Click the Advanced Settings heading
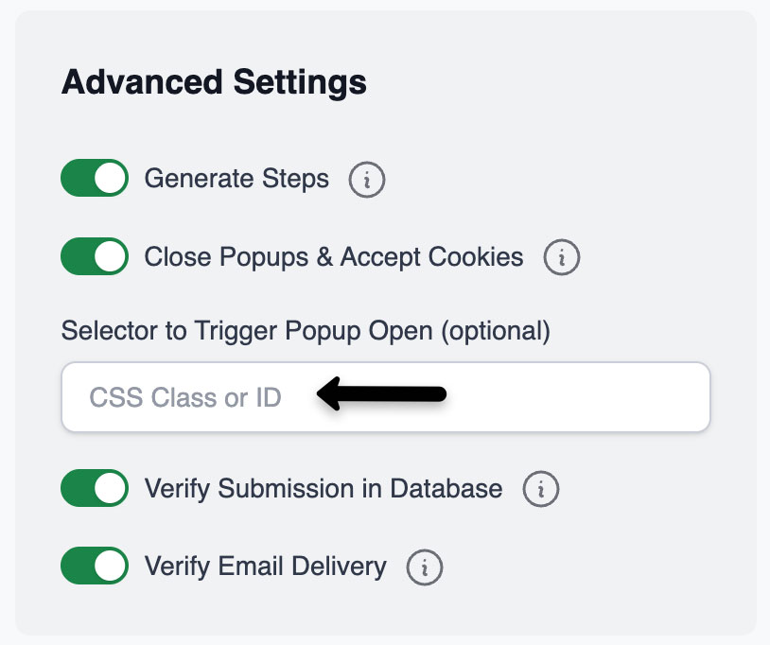This screenshot has width=770, height=645. pyautogui.click(x=214, y=82)
